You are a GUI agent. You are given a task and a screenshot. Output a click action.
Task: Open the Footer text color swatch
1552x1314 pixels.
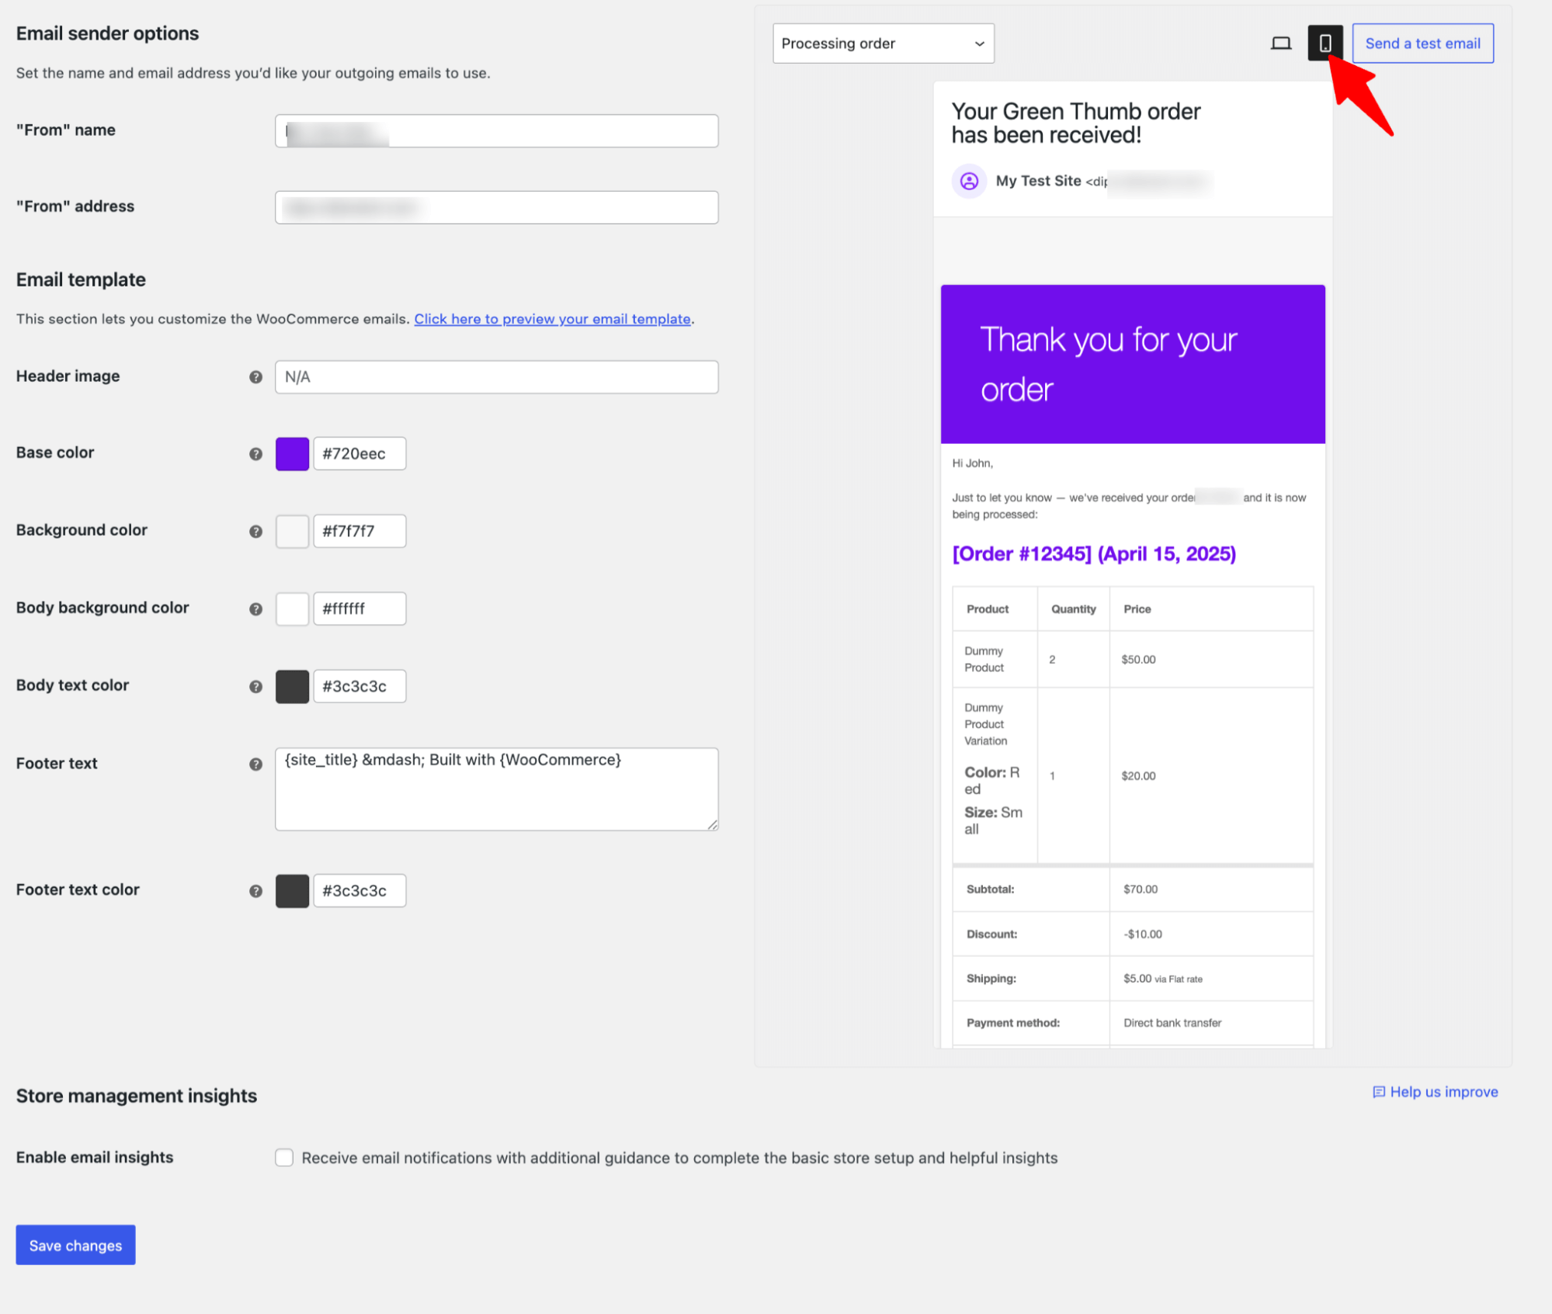(292, 891)
